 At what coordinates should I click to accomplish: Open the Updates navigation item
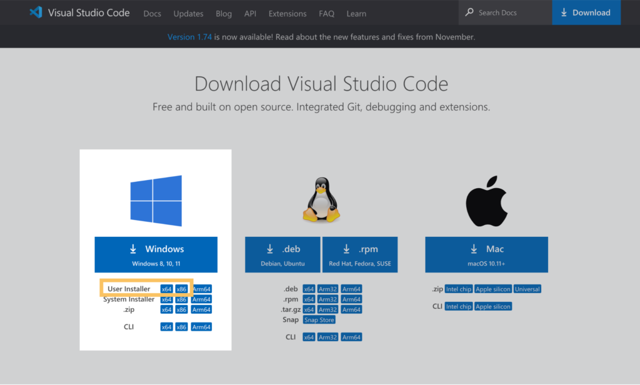188,14
